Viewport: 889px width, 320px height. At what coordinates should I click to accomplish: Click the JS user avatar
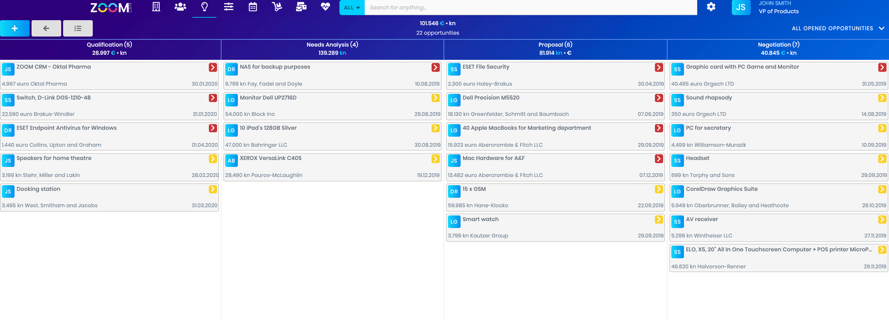(741, 7)
